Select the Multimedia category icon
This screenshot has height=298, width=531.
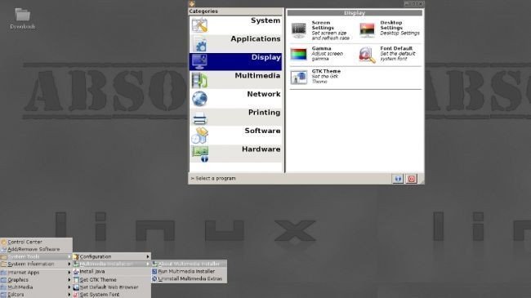[199, 80]
